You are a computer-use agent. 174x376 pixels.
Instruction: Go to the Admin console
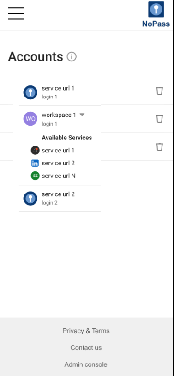tap(86, 364)
